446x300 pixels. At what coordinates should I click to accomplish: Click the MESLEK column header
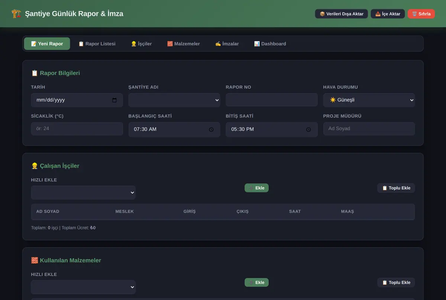click(125, 211)
